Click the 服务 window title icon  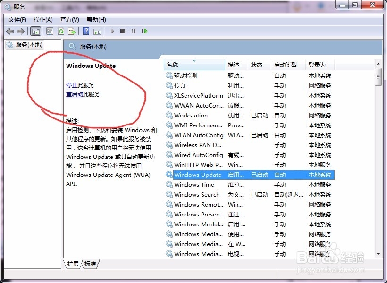8,7
